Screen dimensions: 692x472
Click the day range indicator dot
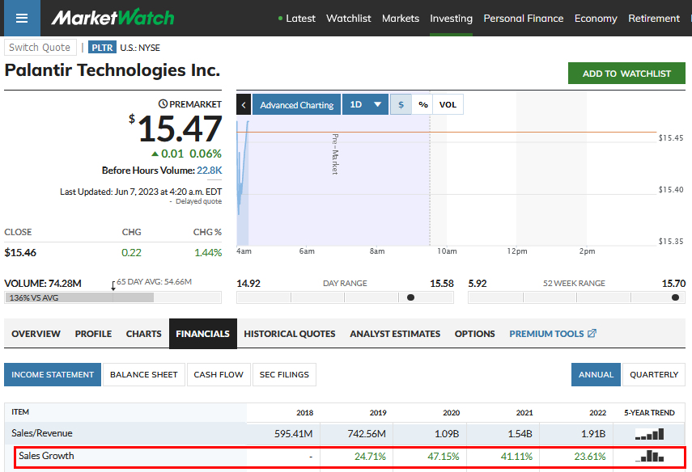pos(410,297)
